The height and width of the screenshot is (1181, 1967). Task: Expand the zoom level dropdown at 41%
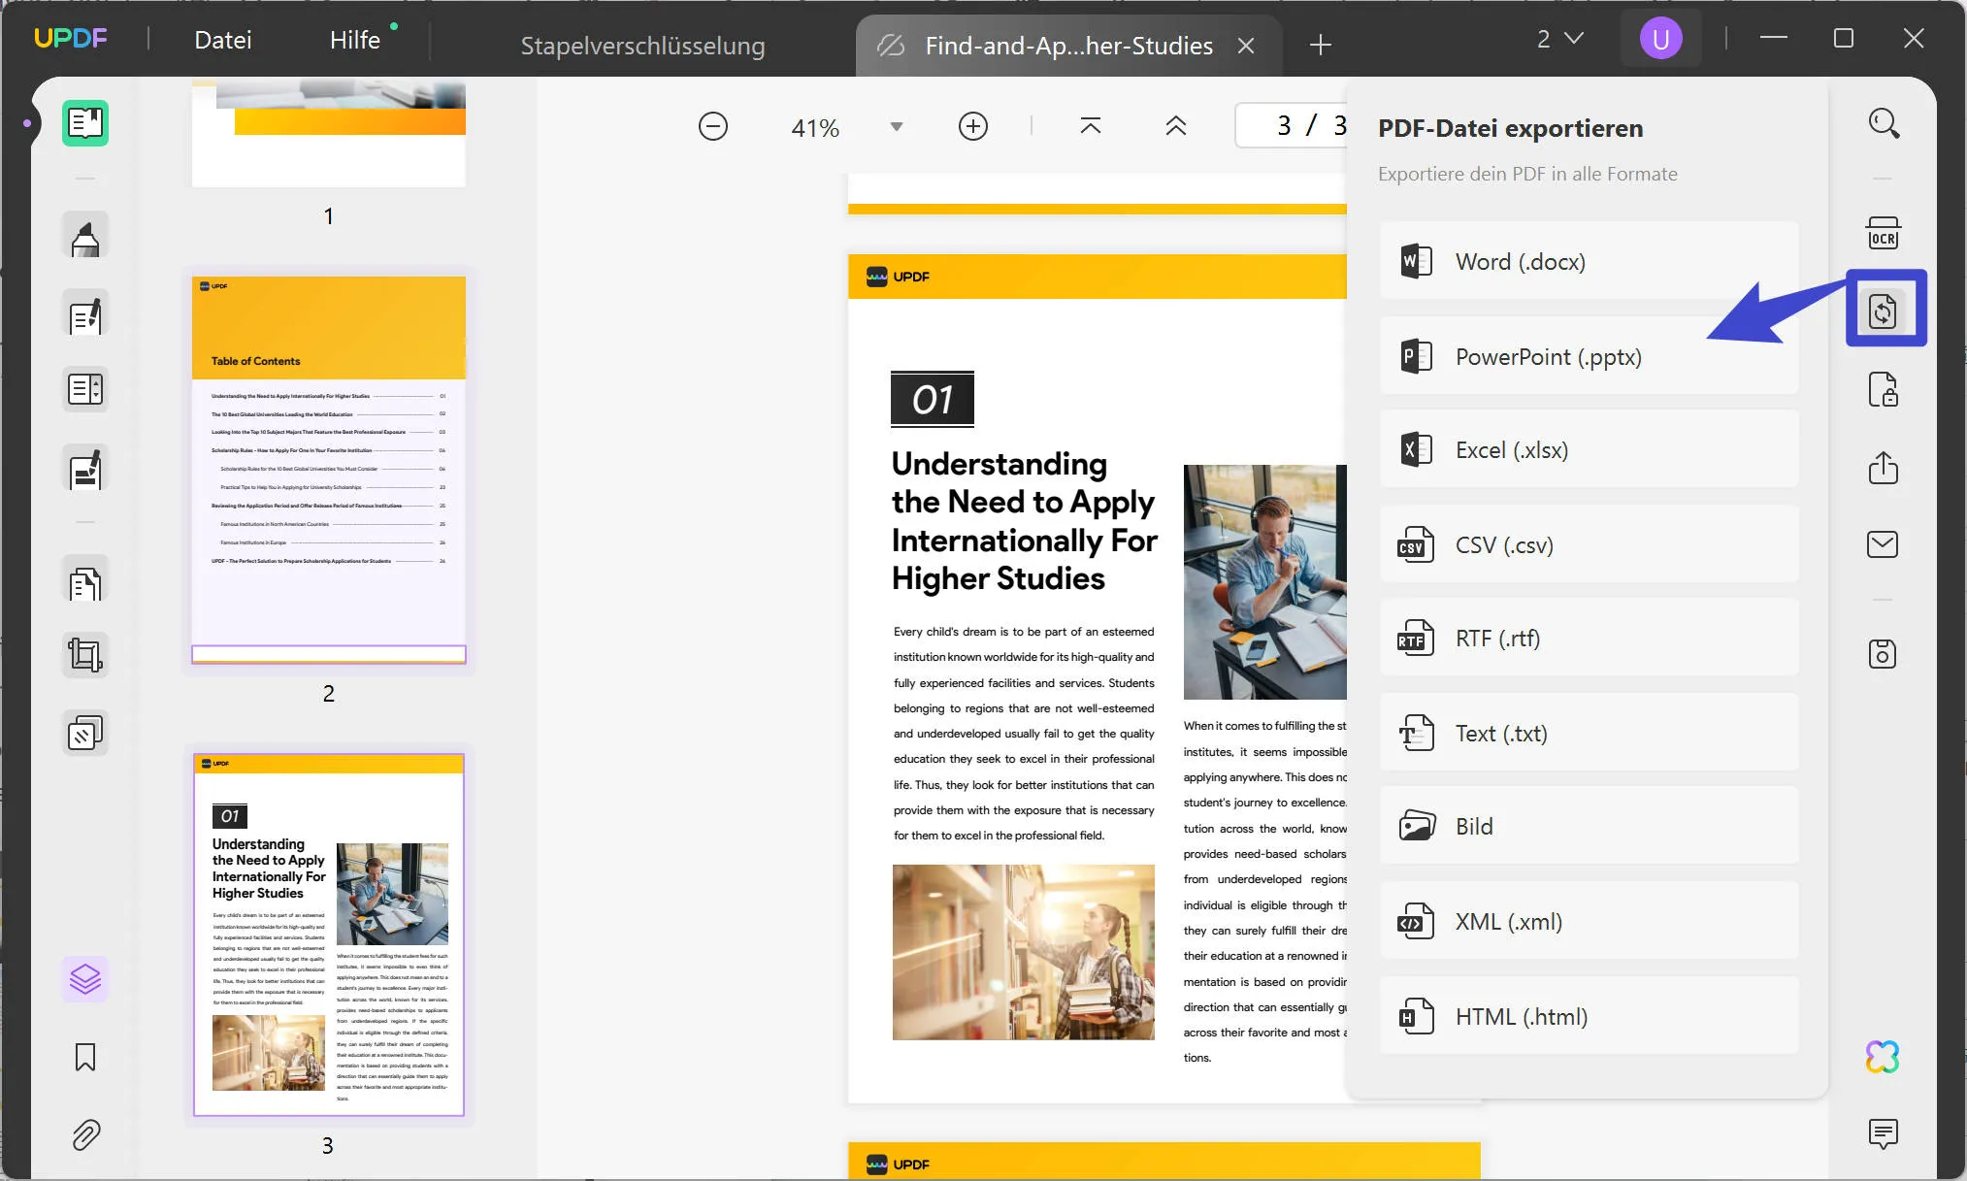[x=898, y=126]
